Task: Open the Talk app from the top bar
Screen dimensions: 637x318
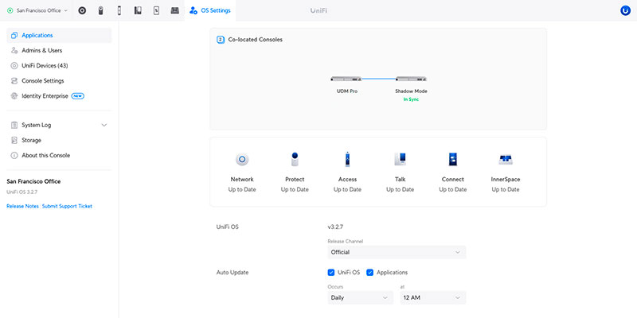Action: 138,10
